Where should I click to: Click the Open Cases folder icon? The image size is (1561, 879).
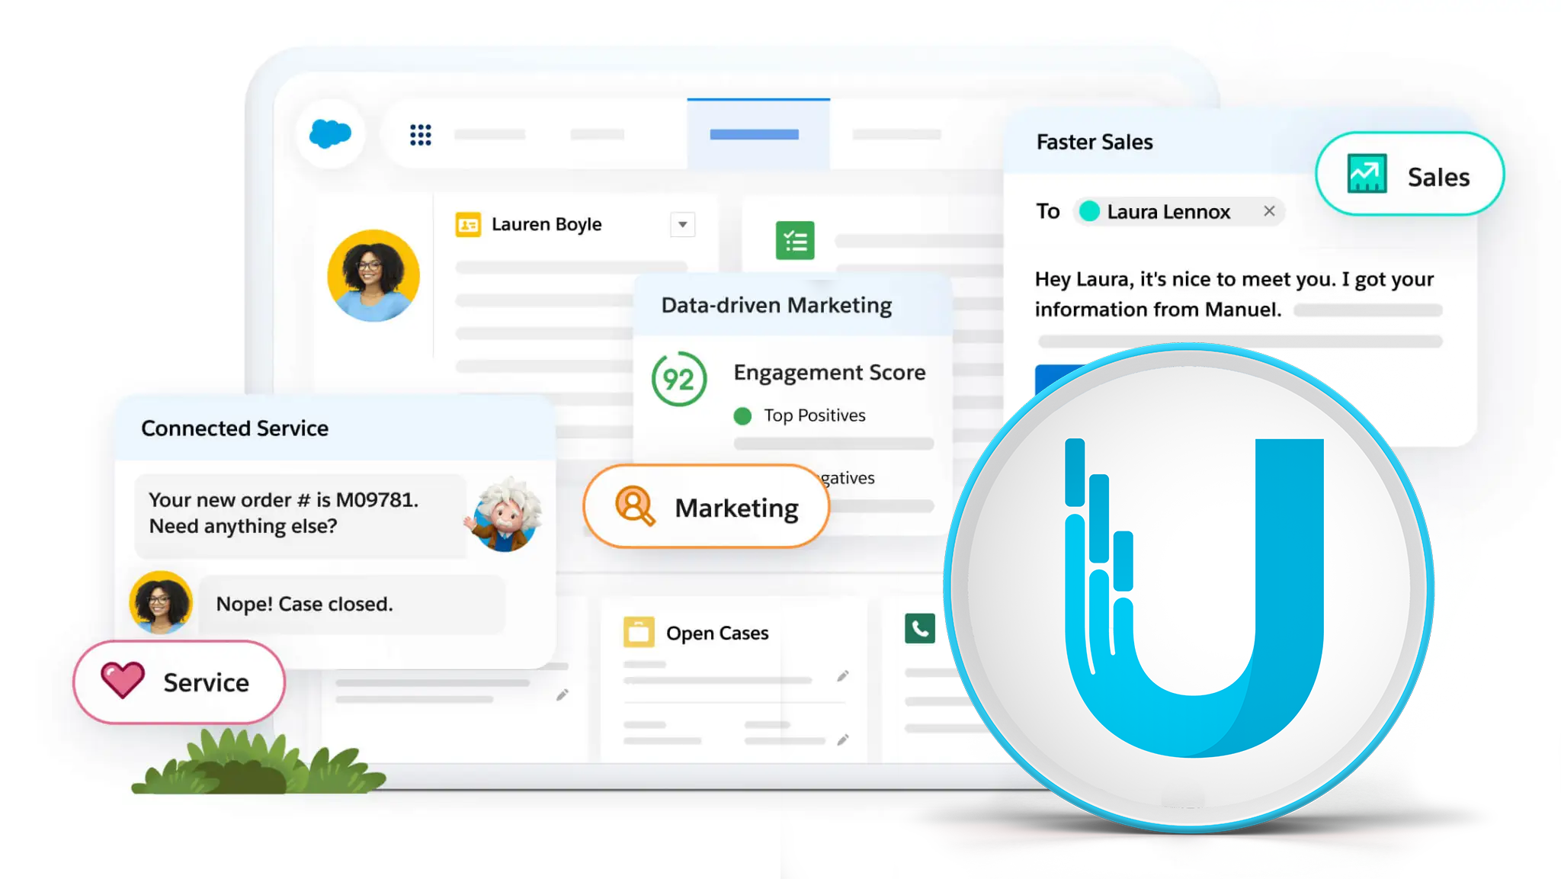[x=633, y=631]
